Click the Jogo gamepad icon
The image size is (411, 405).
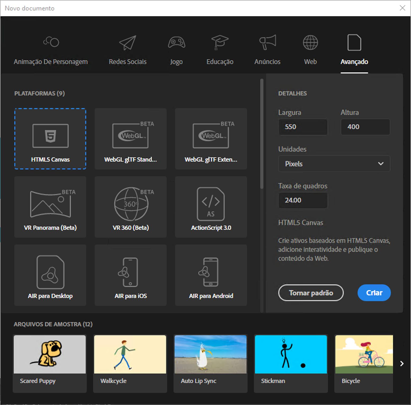click(x=177, y=42)
